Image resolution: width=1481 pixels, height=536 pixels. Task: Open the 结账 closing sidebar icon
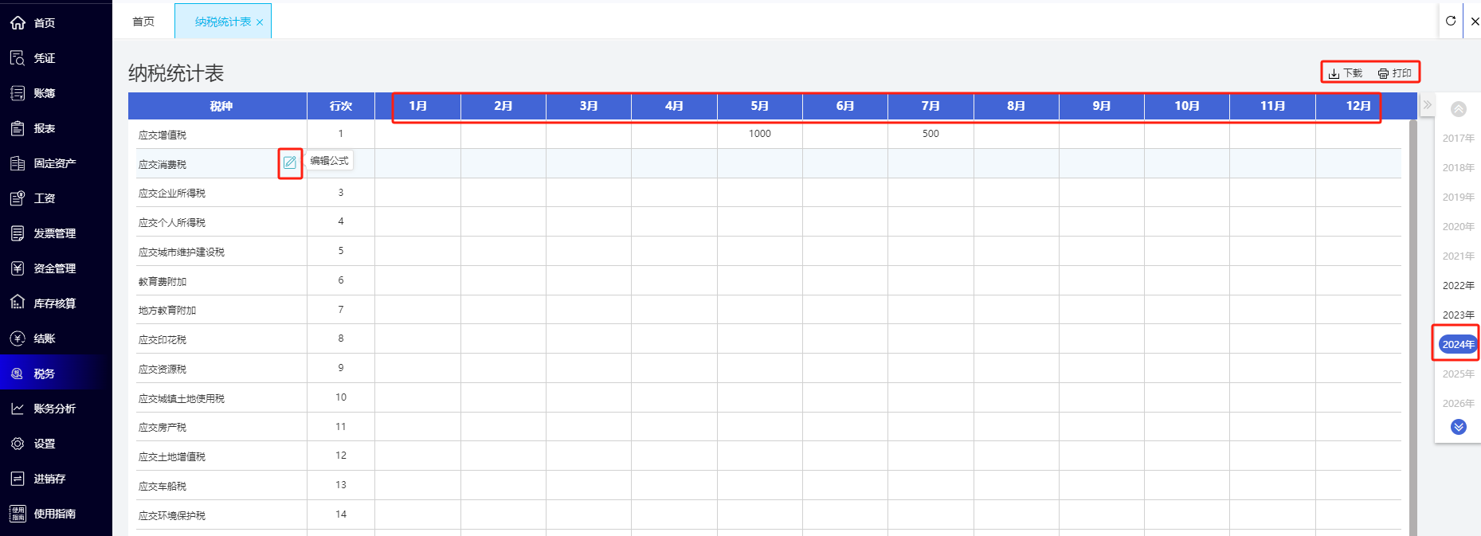tap(18, 338)
